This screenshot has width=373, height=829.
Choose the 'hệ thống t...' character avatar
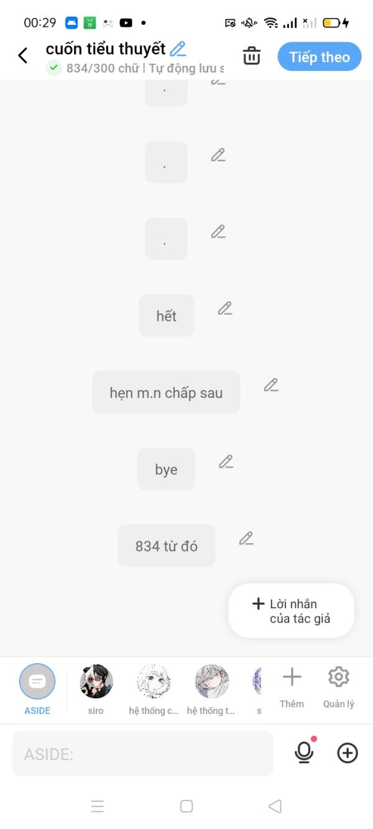pyautogui.click(x=211, y=682)
